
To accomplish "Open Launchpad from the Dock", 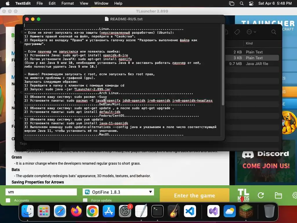I will (x=44, y=211).
